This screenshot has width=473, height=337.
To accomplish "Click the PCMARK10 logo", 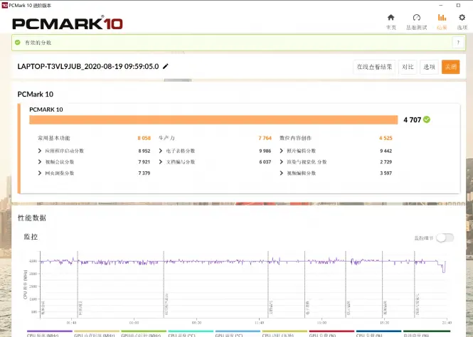I will 68,23.
